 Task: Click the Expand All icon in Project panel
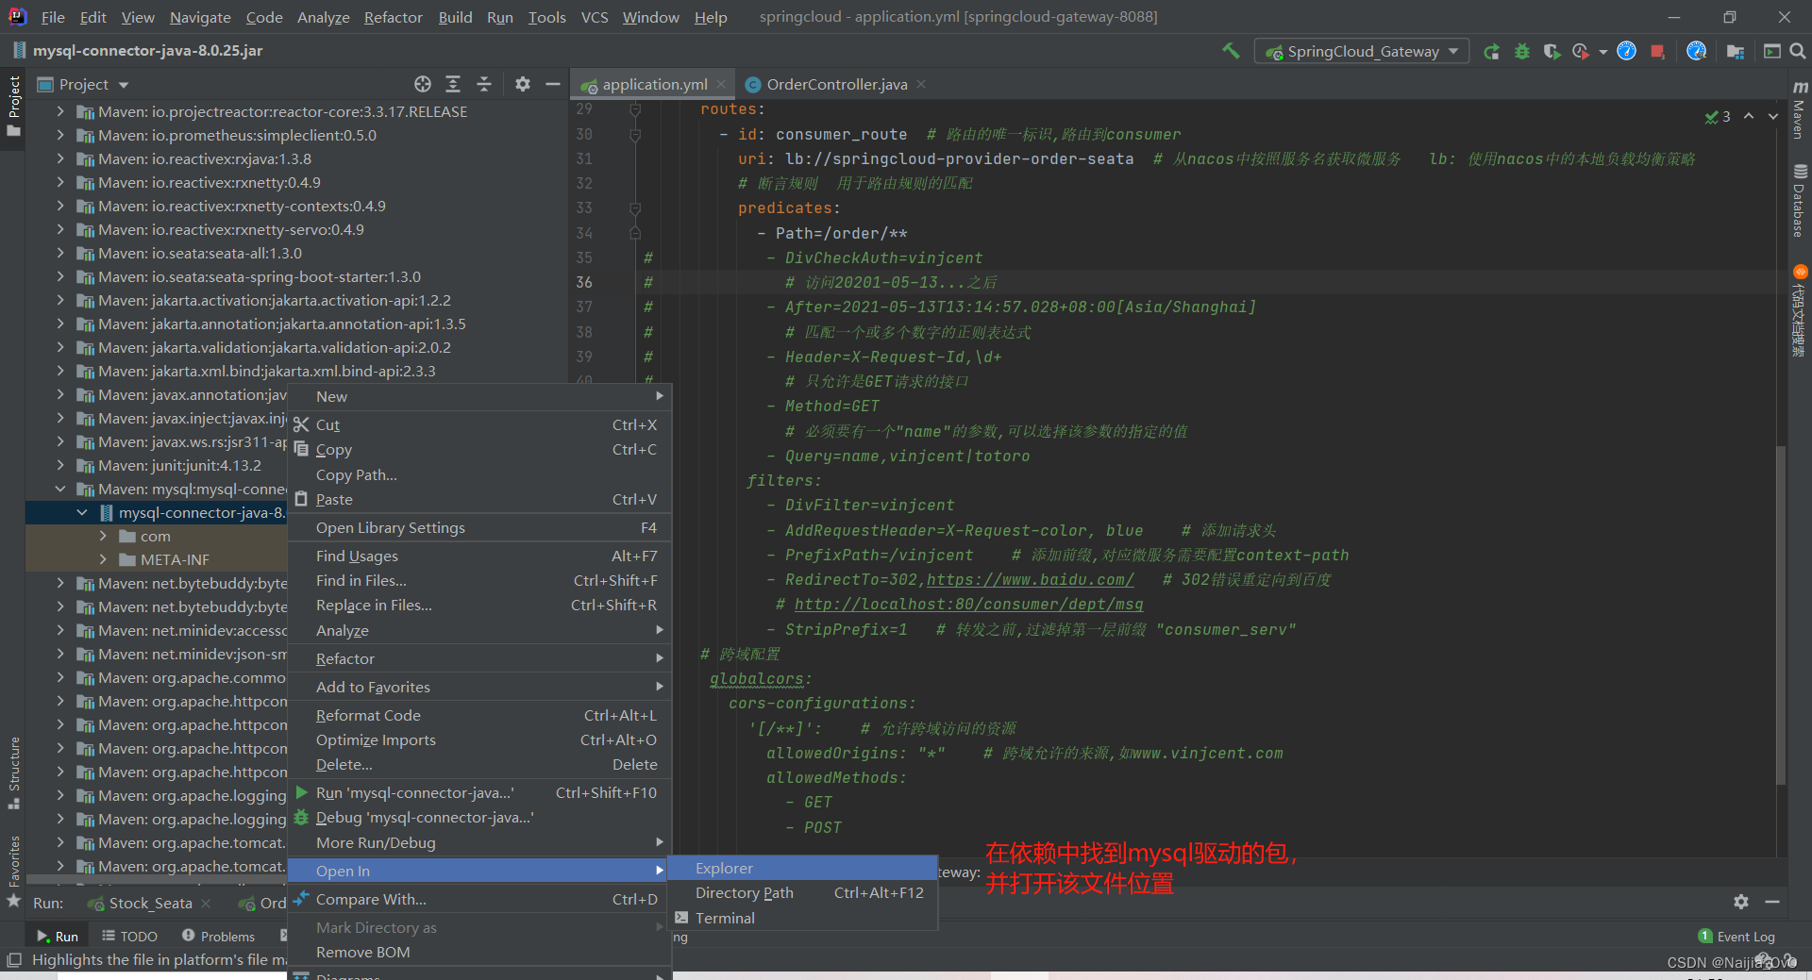[x=453, y=84]
